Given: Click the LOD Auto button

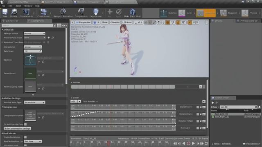Looking at the screenshot, I should 127,22.
